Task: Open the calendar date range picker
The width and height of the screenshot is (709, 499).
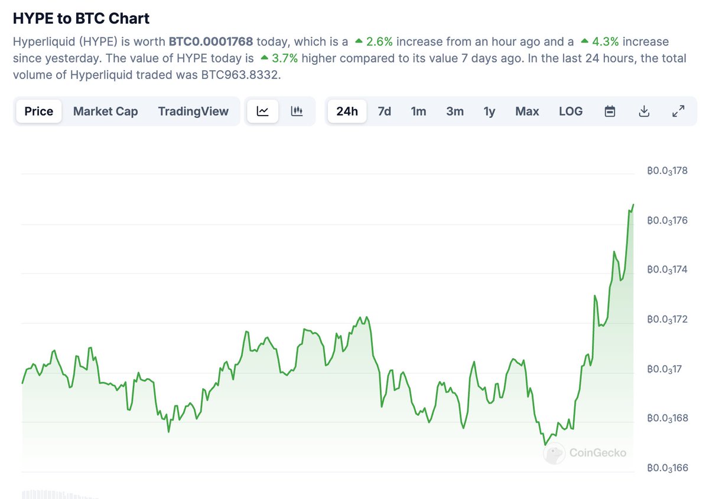Action: tap(610, 111)
